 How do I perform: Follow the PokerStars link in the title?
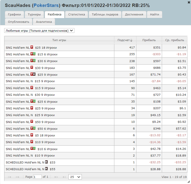[46, 5]
